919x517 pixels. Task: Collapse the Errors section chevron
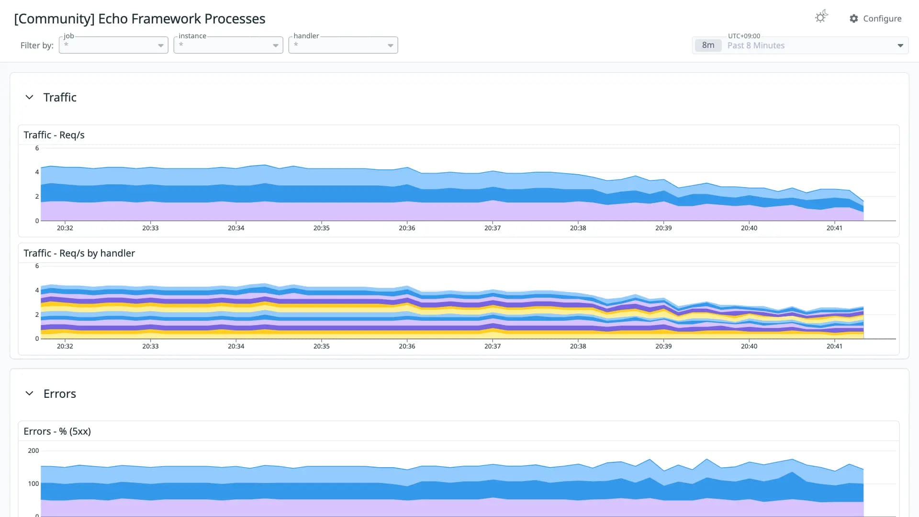click(29, 393)
